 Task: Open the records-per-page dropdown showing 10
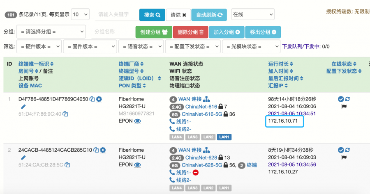pyautogui.click(x=80, y=14)
